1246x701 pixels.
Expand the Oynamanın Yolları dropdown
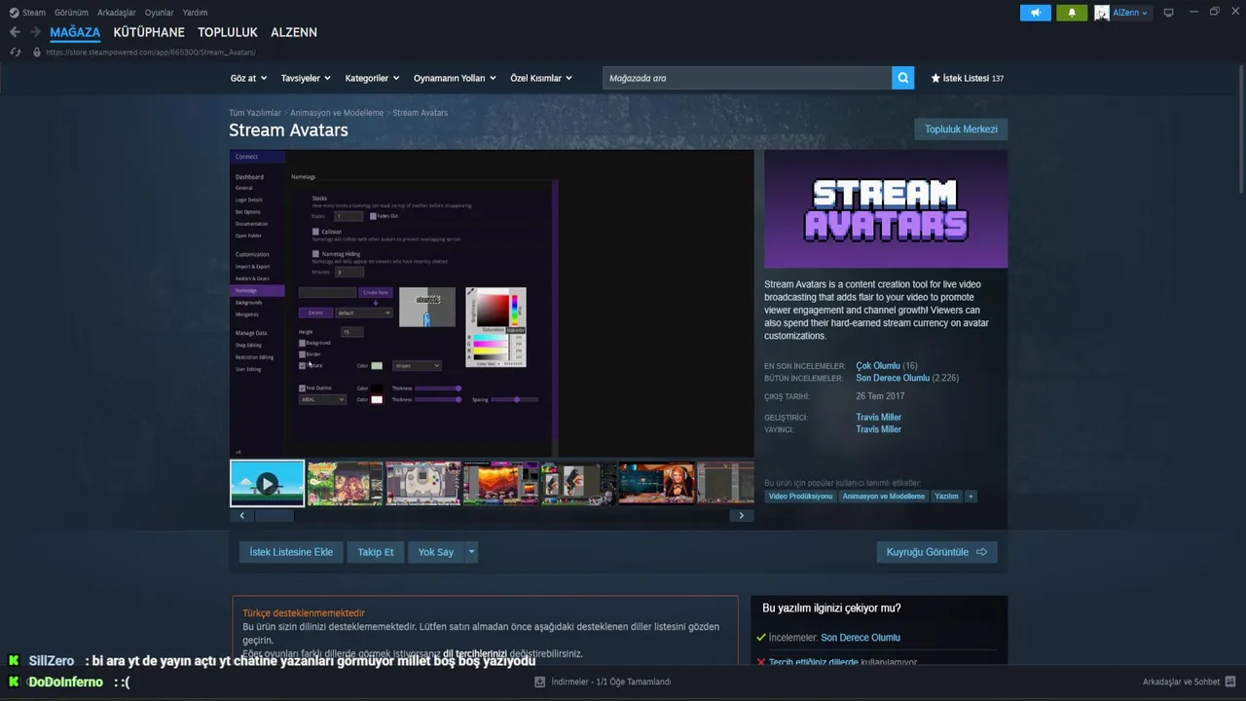coord(455,78)
